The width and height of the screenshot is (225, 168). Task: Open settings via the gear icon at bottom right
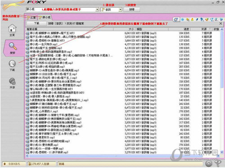coord(209,164)
